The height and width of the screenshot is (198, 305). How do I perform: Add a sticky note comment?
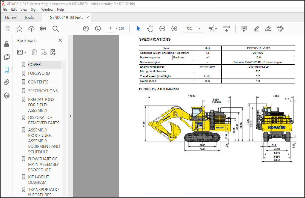[244, 29]
